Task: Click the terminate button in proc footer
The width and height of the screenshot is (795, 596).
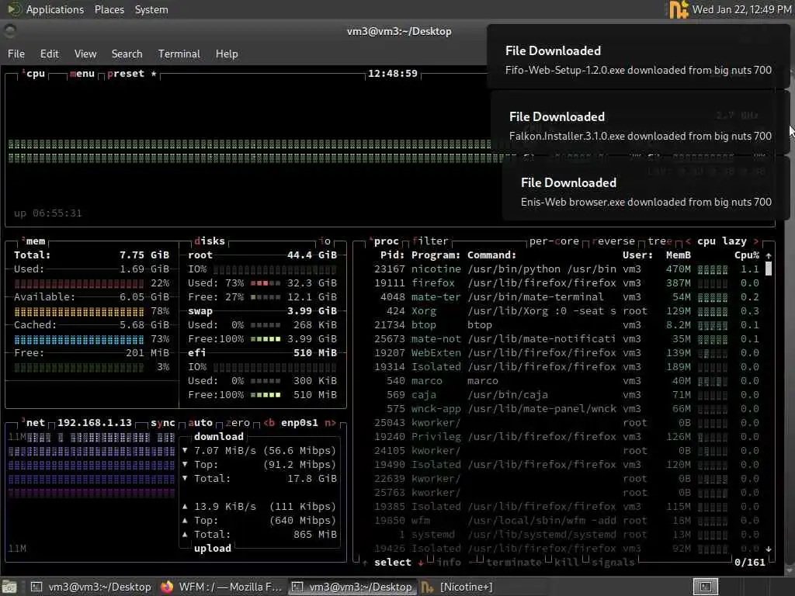Action: point(514,563)
